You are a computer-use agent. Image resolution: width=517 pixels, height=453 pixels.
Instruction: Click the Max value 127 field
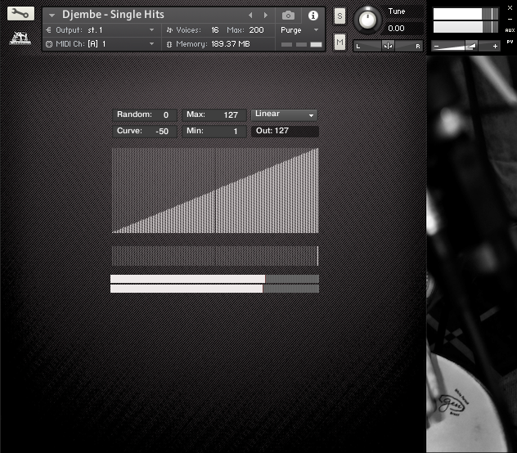click(214, 114)
